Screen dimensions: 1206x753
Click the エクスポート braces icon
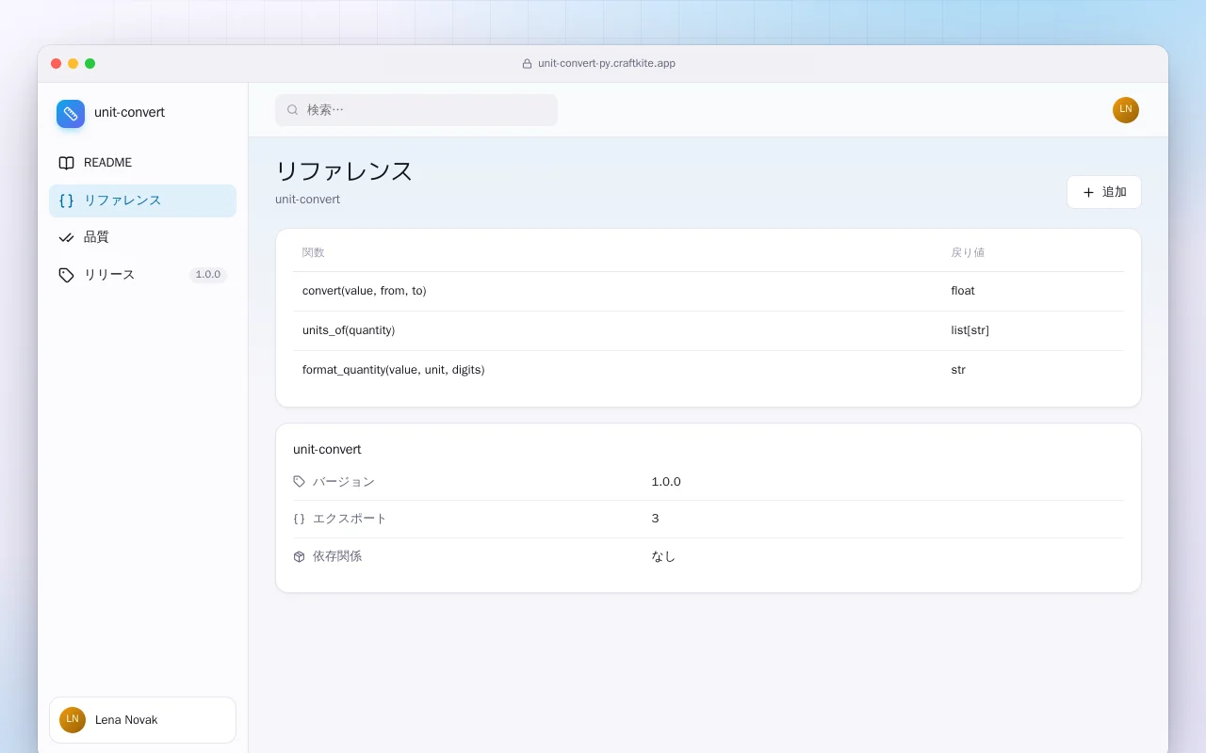300,519
